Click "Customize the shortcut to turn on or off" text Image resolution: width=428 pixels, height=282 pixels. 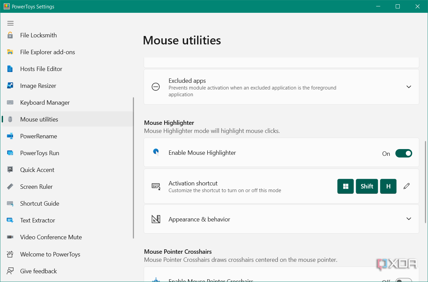coord(225,190)
